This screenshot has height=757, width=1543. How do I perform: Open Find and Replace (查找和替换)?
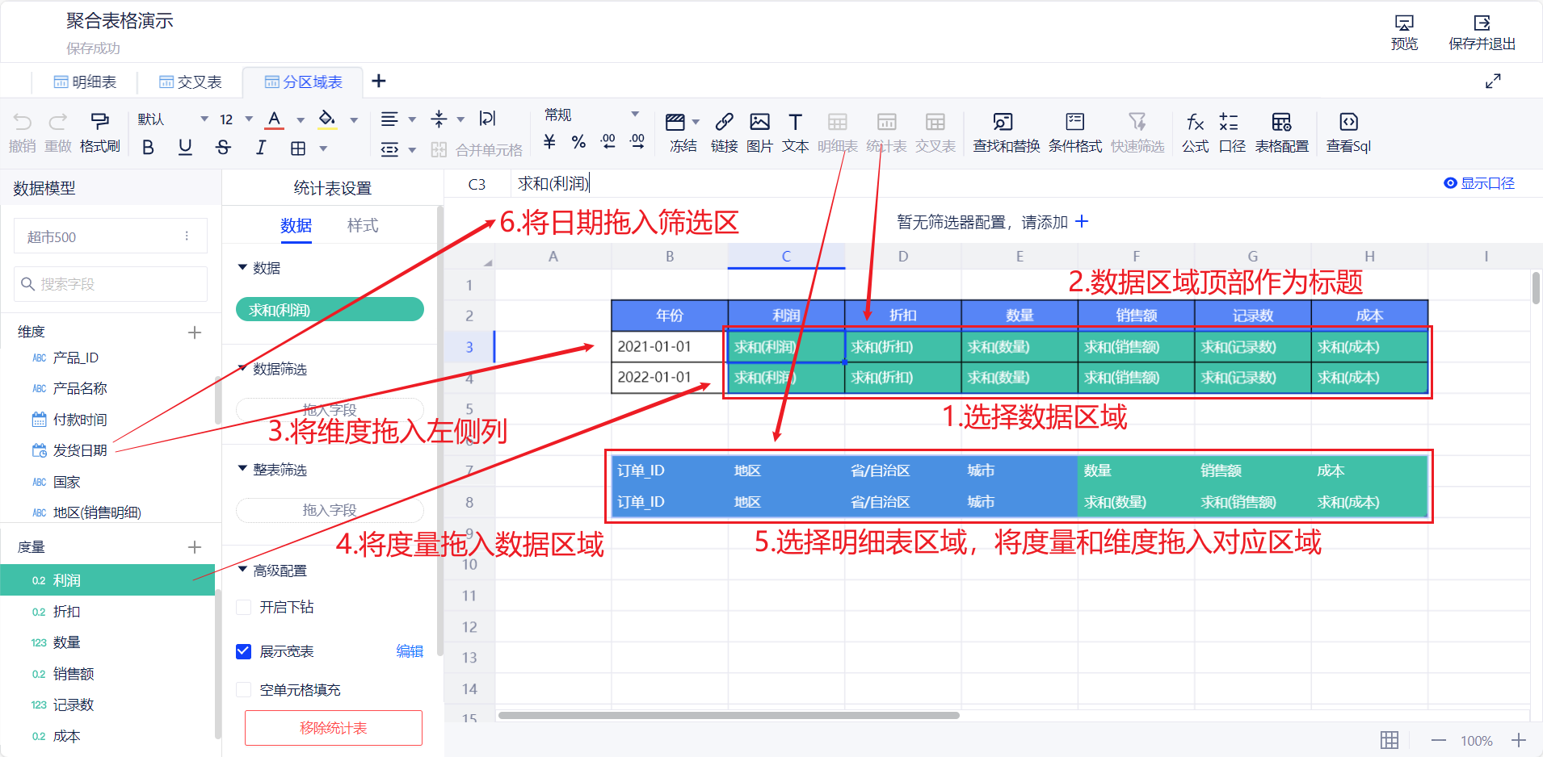point(1006,132)
